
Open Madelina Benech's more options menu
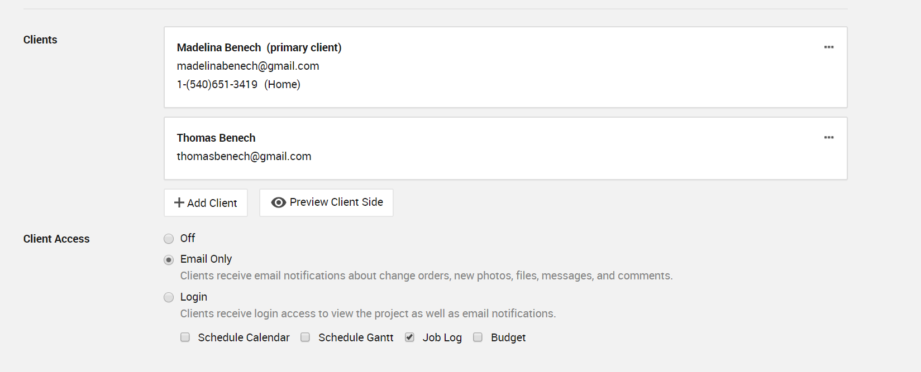[x=829, y=47]
